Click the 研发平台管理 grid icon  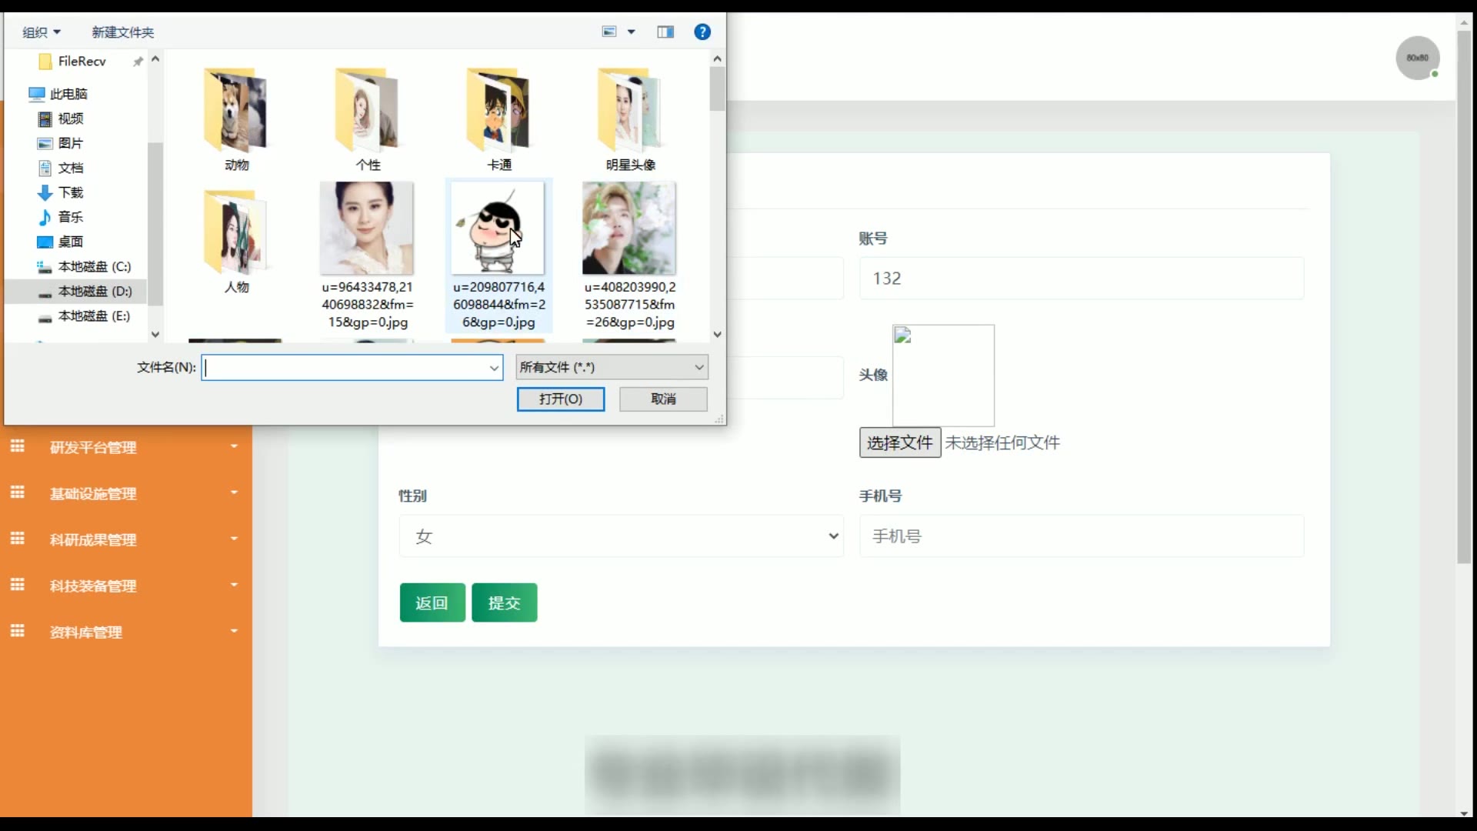pos(18,446)
